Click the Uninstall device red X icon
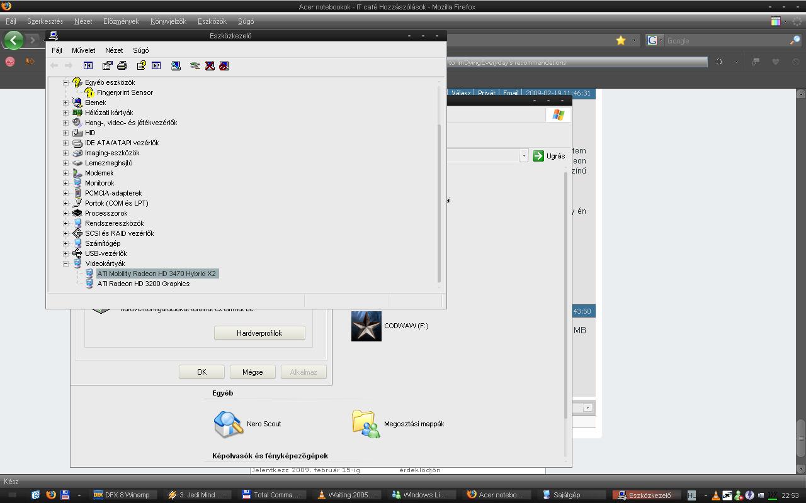806x503 pixels. coord(210,65)
